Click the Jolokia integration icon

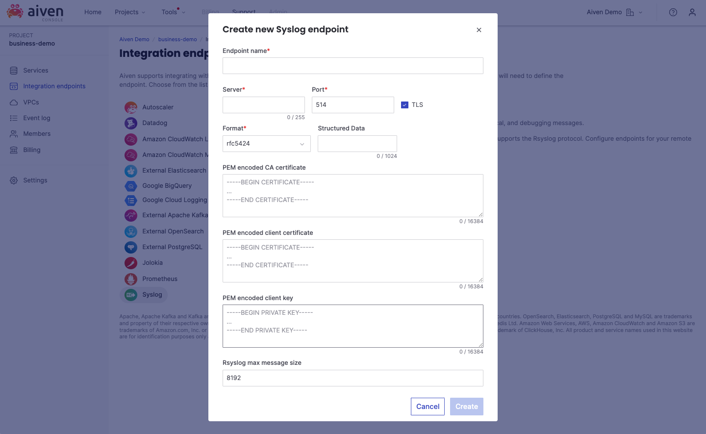[x=130, y=263]
